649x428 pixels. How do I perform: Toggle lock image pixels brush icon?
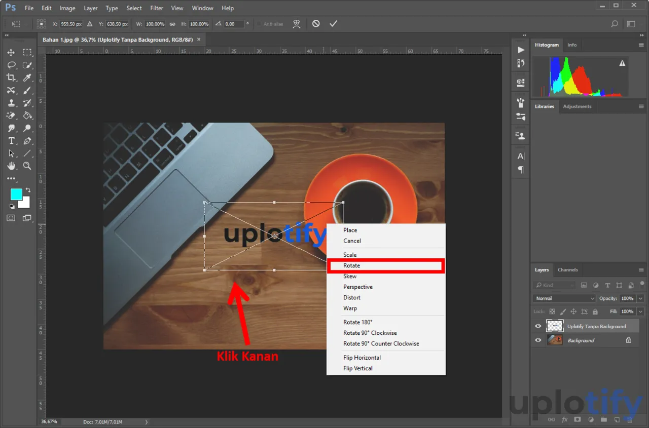tap(562, 312)
